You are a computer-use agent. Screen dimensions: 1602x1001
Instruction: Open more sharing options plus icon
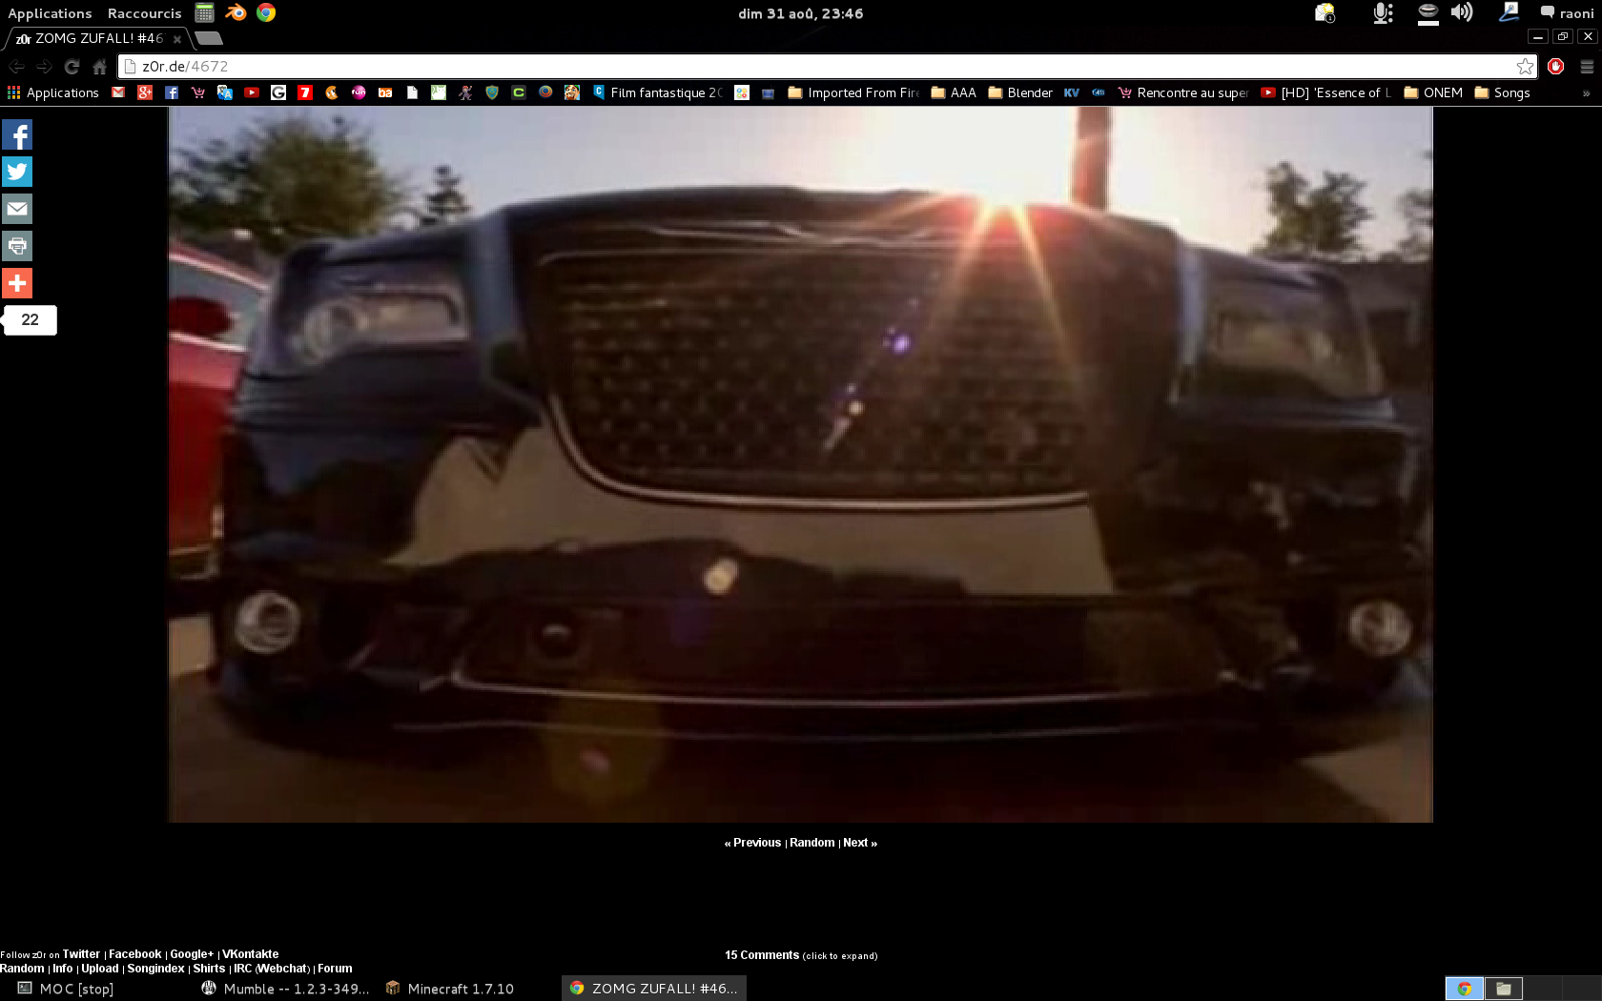click(x=17, y=283)
